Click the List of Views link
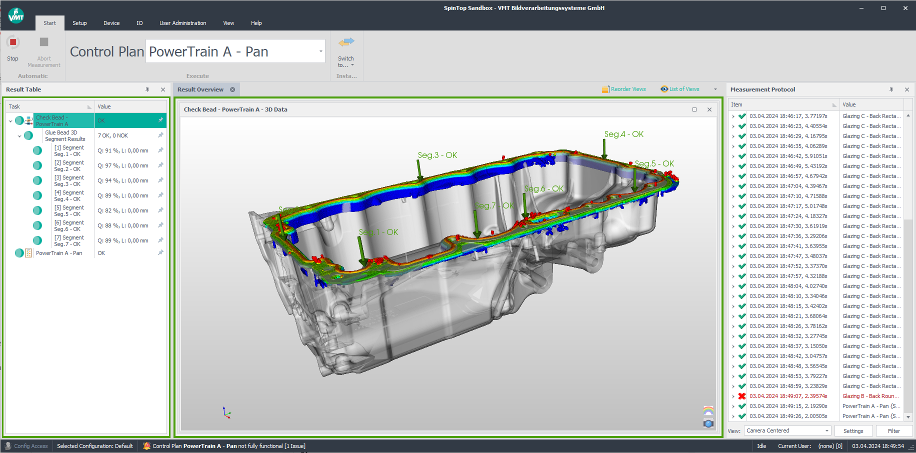This screenshot has width=916, height=453. 680,89
